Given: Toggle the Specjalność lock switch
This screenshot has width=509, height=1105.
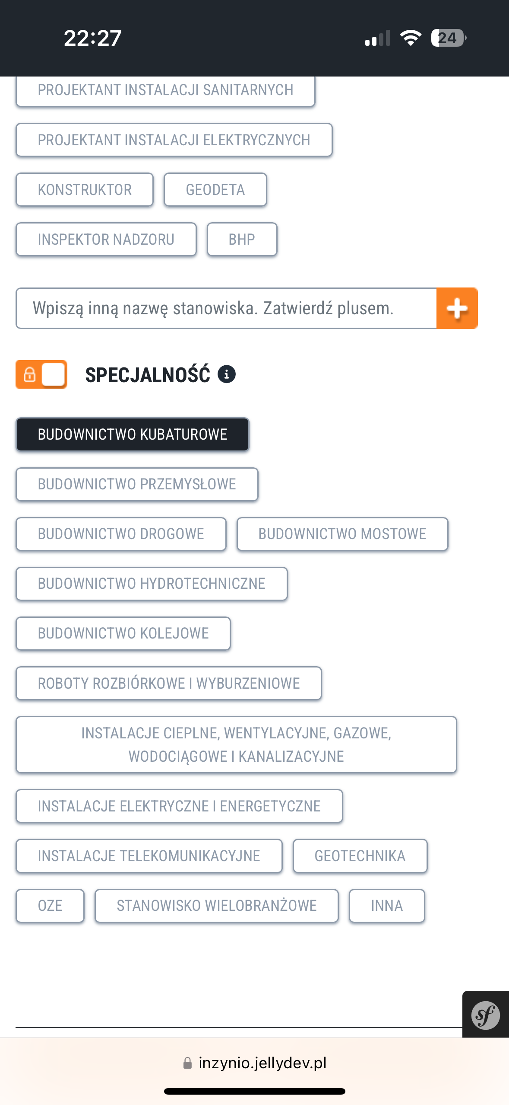Looking at the screenshot, I should tap(41, 374).
